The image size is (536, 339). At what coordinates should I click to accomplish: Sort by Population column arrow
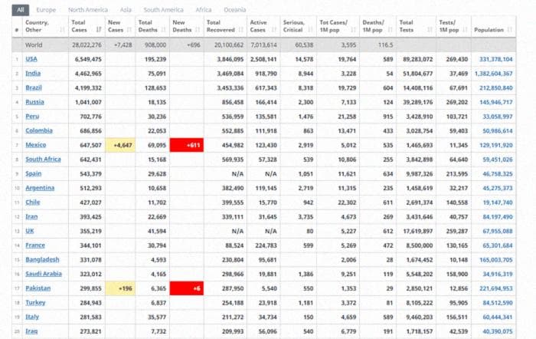[510, 30]
